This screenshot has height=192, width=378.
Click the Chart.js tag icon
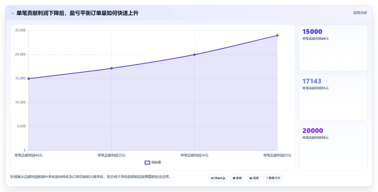click(x=212, y=178)
